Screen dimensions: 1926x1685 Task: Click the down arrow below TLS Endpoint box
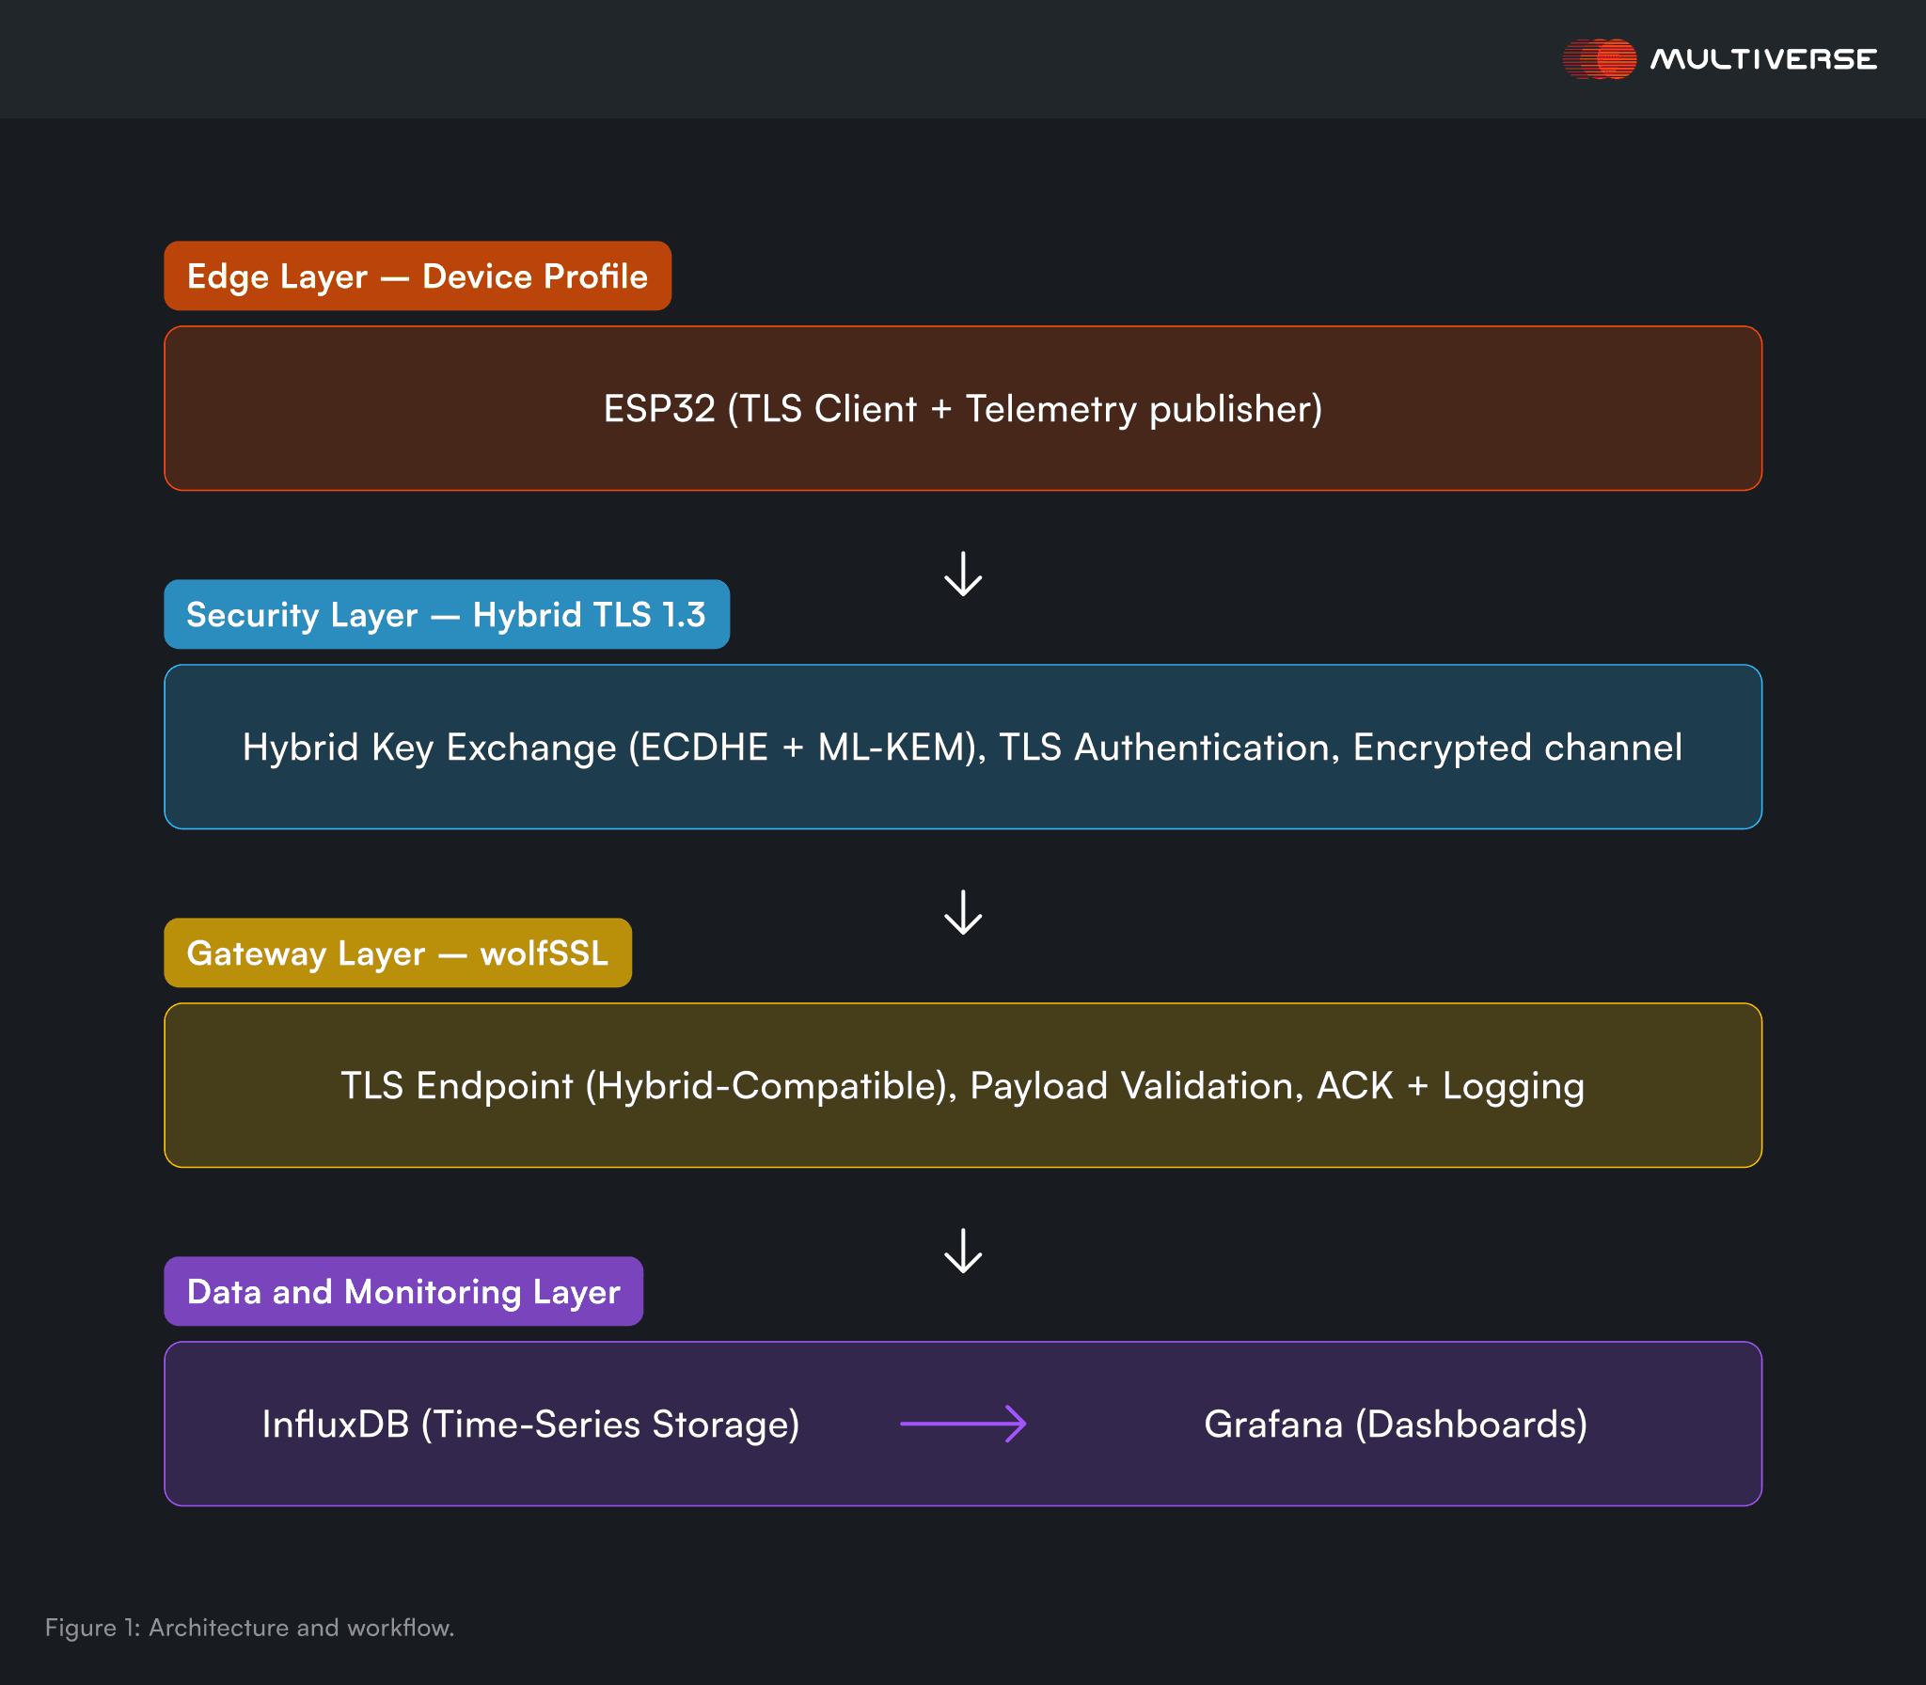coord(963,1251)
